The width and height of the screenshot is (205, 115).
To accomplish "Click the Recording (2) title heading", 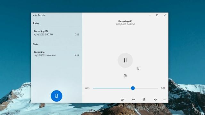I will [x=125, y=21].
